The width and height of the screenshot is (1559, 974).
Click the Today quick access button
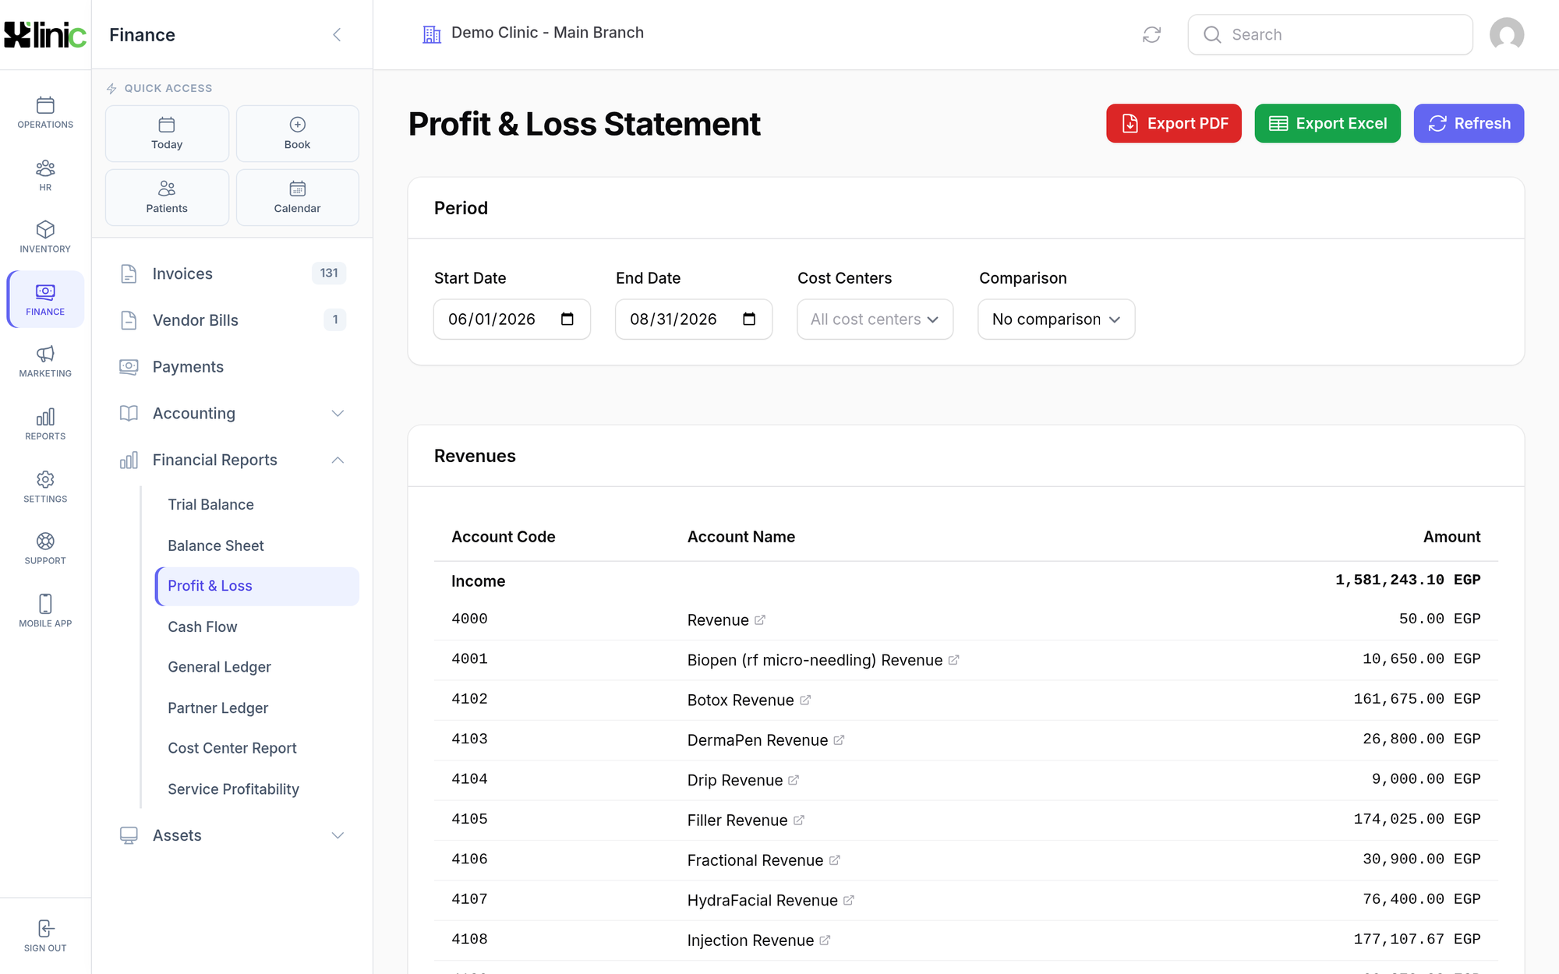pos(167,133)
